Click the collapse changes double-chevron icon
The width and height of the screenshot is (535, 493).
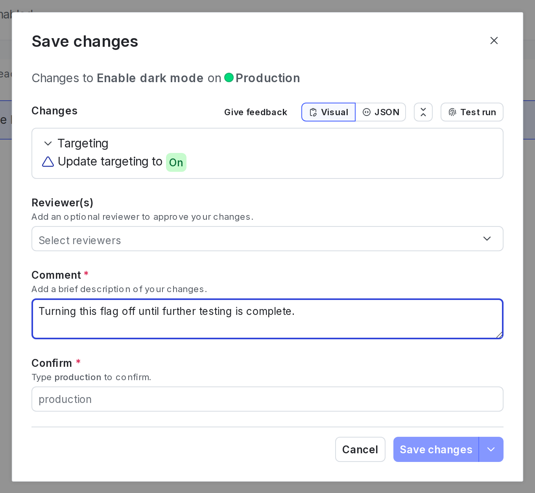click(x=423, y=112)
